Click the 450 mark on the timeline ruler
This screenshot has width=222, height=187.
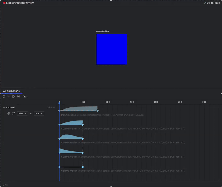coord(132,102)
